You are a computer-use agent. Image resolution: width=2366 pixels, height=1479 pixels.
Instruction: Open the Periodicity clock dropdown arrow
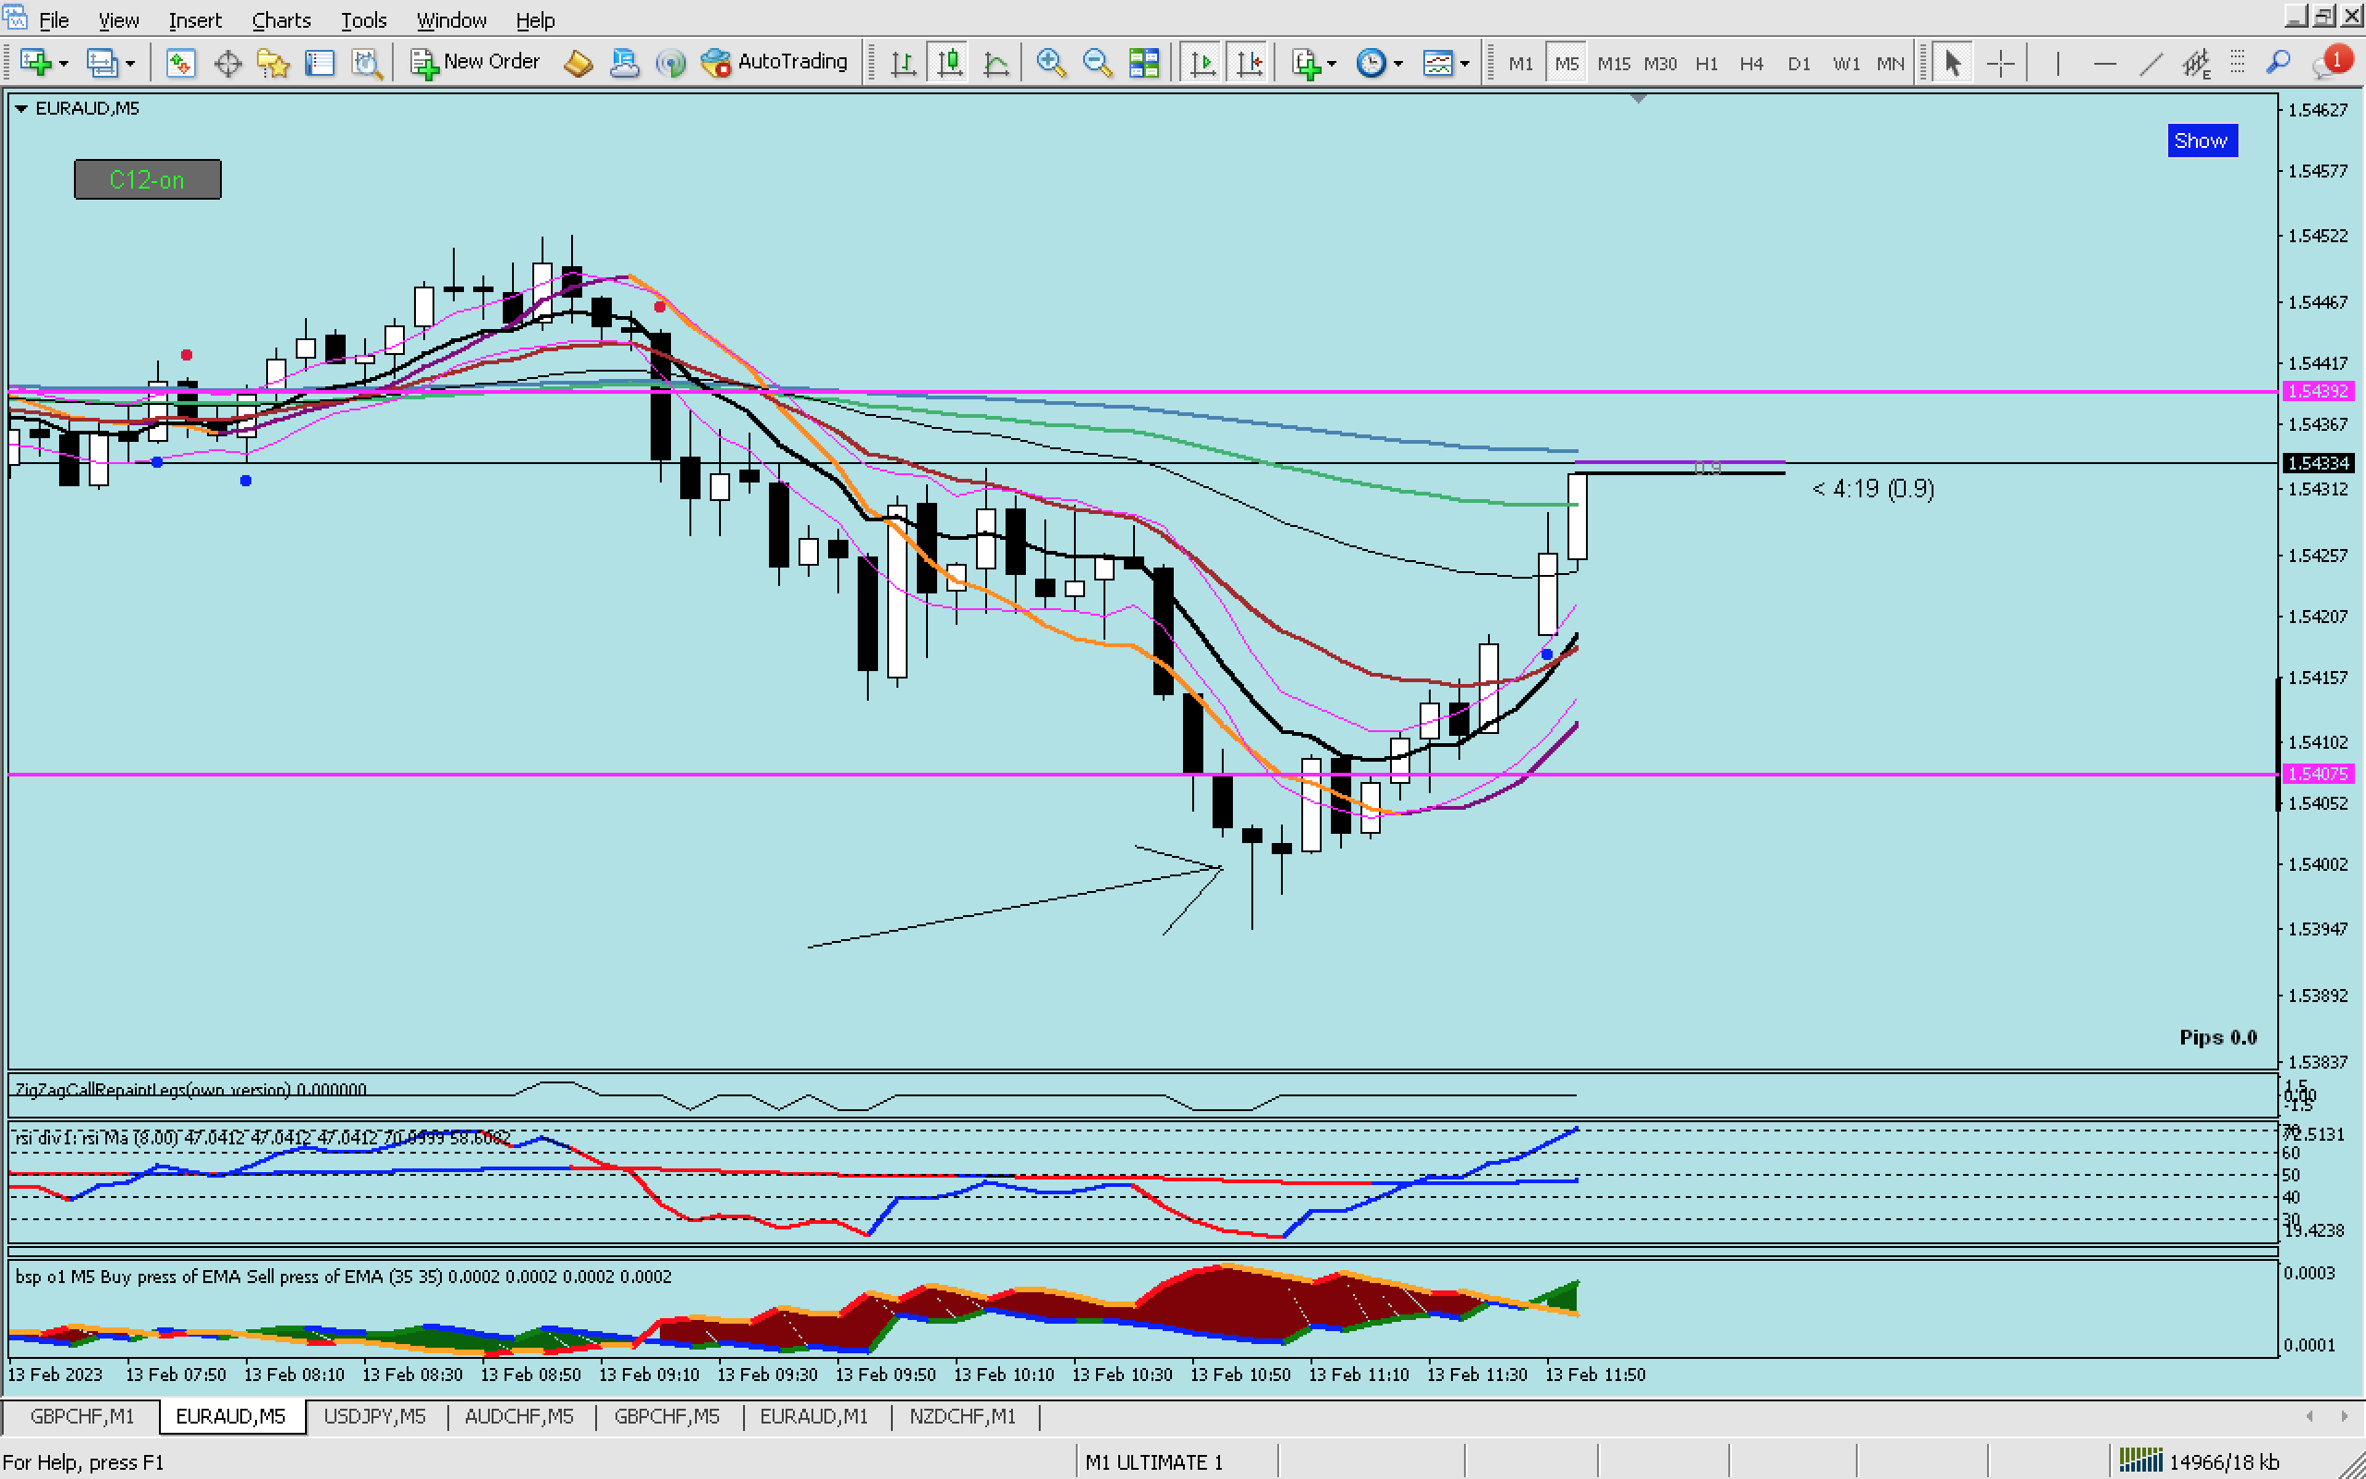[1399, 64]
